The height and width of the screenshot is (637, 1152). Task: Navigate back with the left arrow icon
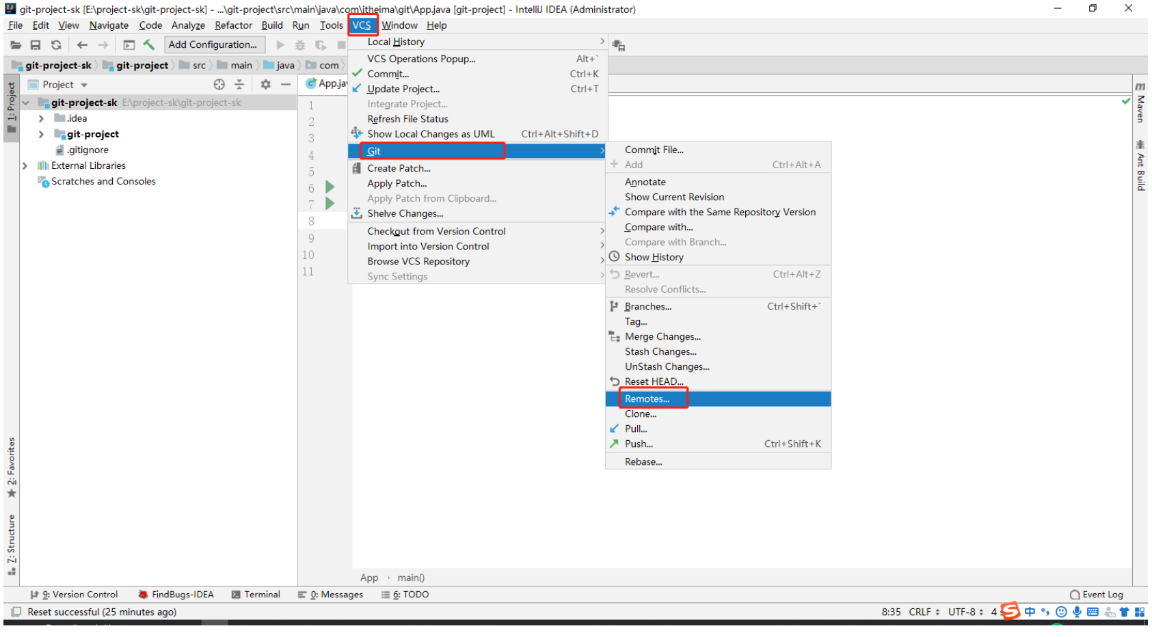82,45
